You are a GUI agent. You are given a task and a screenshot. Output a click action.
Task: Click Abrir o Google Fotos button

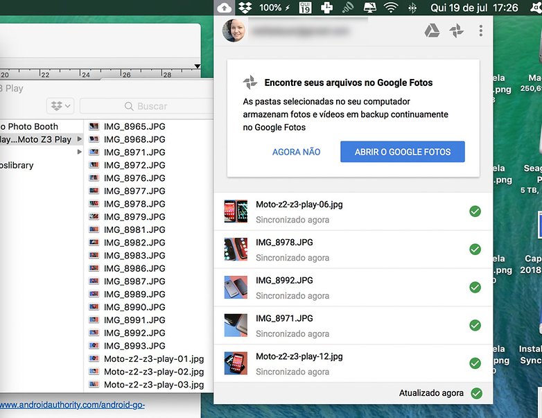pos(403,152)
